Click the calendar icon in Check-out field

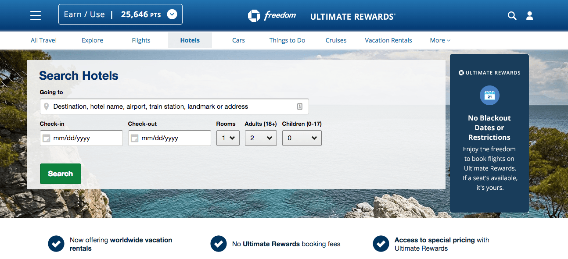135,138
